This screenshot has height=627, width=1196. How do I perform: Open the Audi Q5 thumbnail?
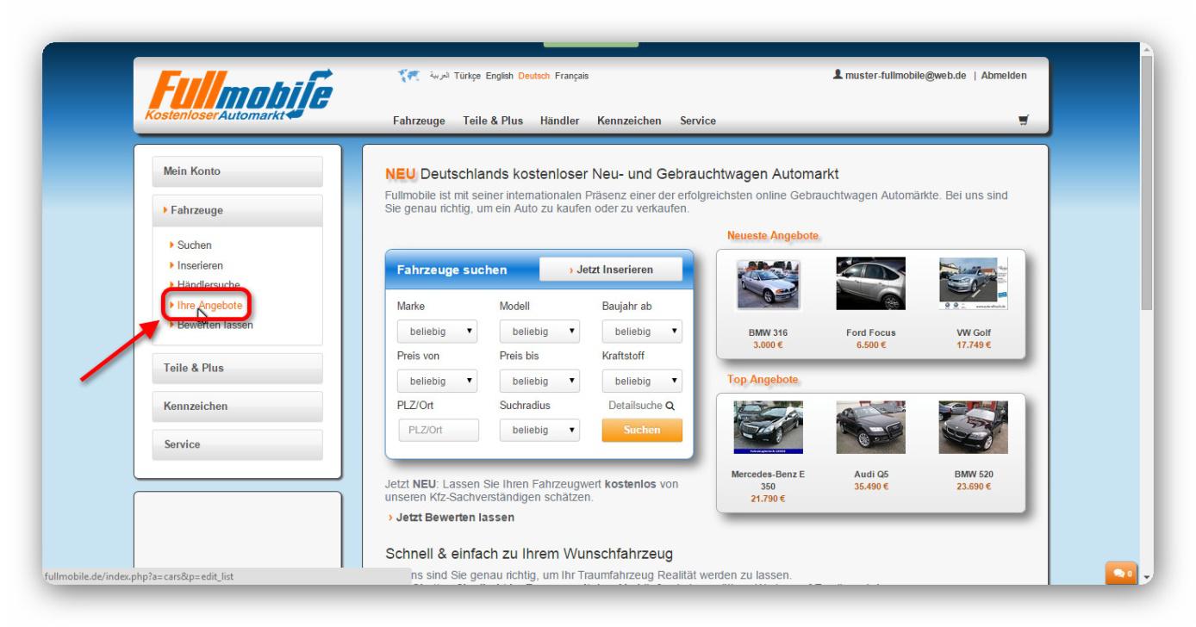[x=870, y=427]
